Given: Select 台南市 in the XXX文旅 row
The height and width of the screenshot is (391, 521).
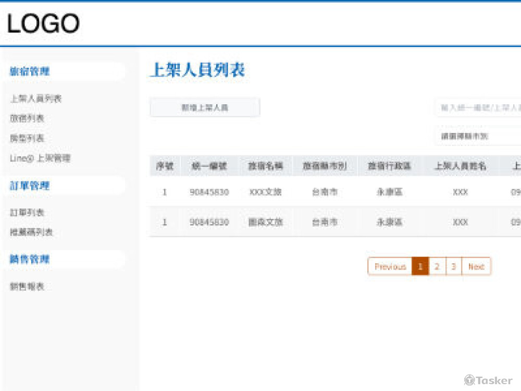Looking at the screenshot, I should point(325,192).
